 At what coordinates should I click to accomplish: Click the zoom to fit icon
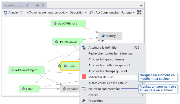pos(139,12)
